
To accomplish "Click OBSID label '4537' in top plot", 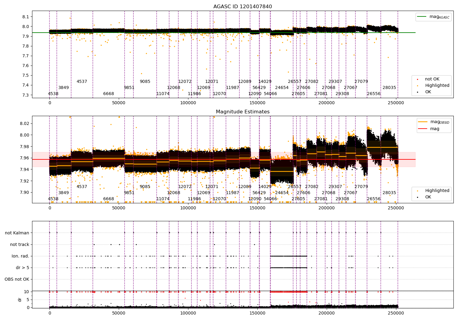I will [82, 82].
